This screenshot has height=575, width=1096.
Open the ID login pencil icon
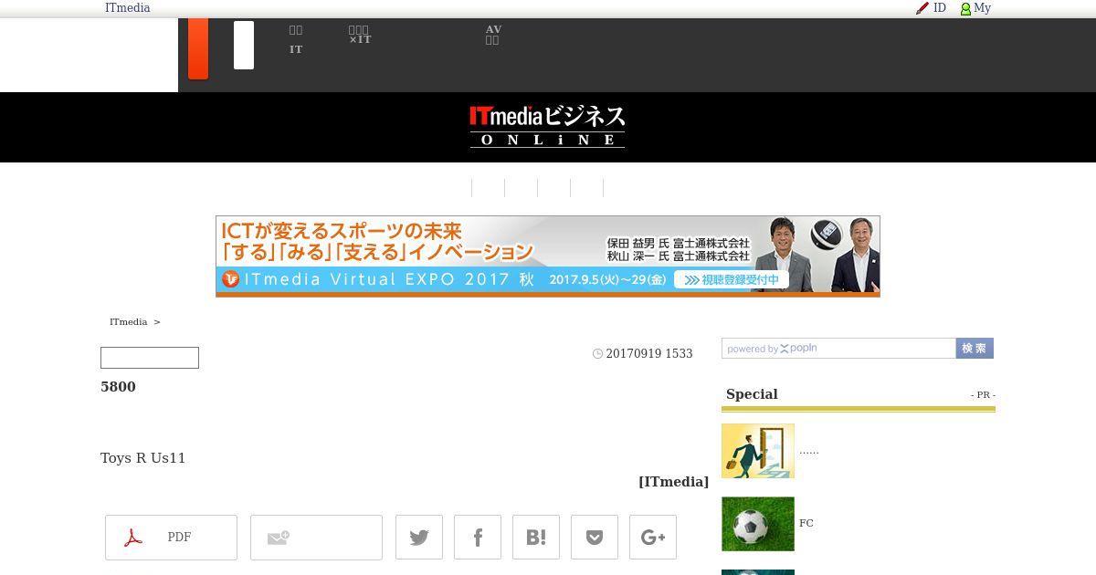tap(922, 8)
